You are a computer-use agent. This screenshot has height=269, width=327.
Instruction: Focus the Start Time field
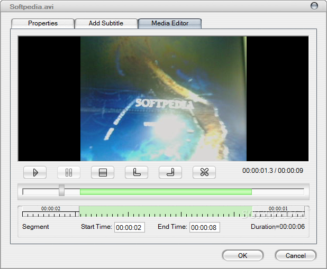point(130,227)
